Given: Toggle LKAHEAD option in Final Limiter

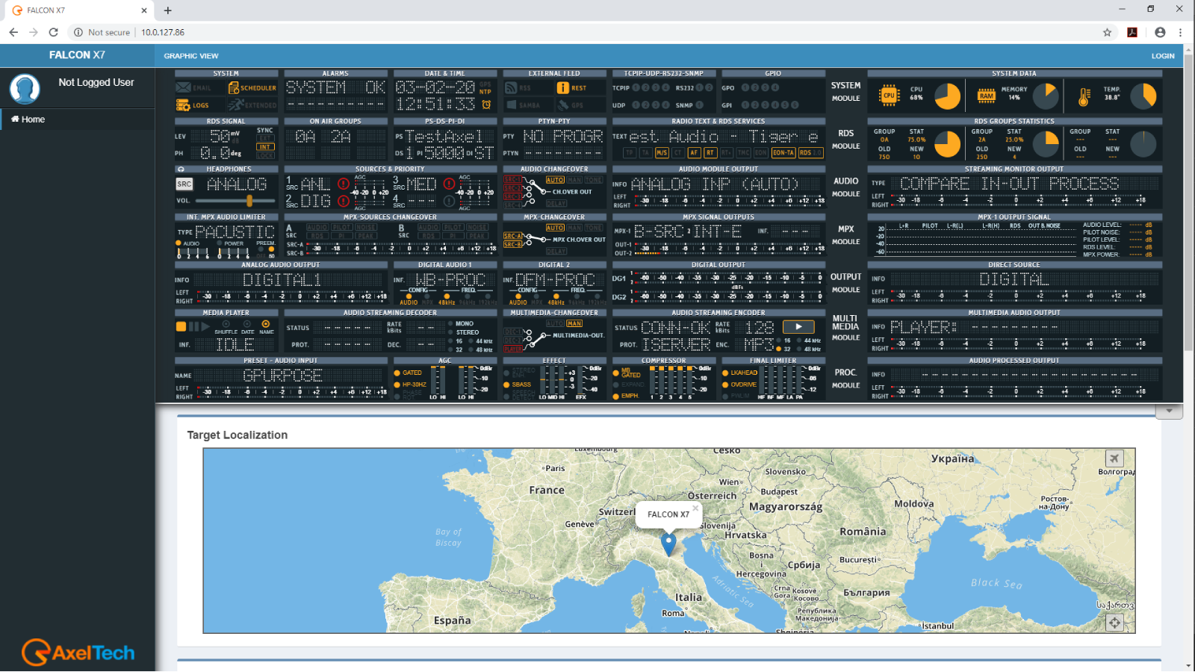Looking at the screenshot, I should coord(740,373).
